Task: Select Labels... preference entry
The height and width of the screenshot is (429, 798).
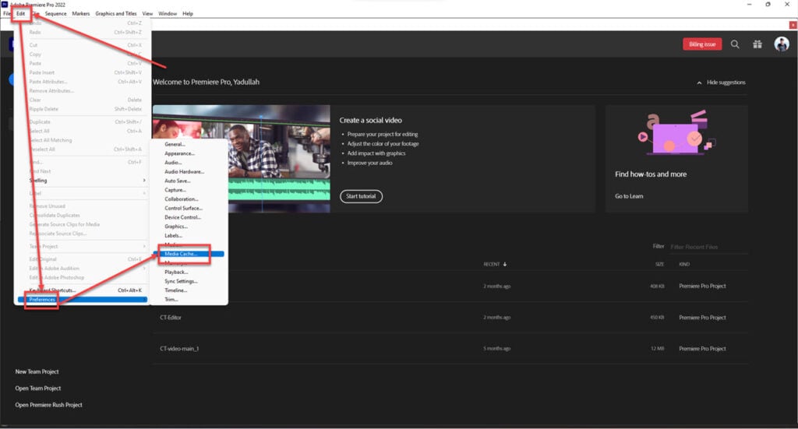Action: coord(173,236)
